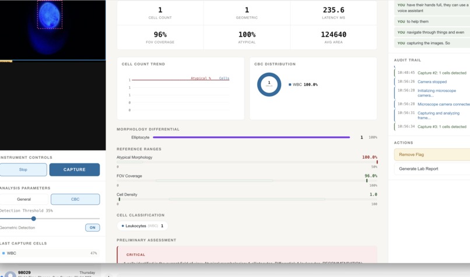470x277 pixels.
Task: Click the blue cell in microscope view
Action: pos(50,15)
